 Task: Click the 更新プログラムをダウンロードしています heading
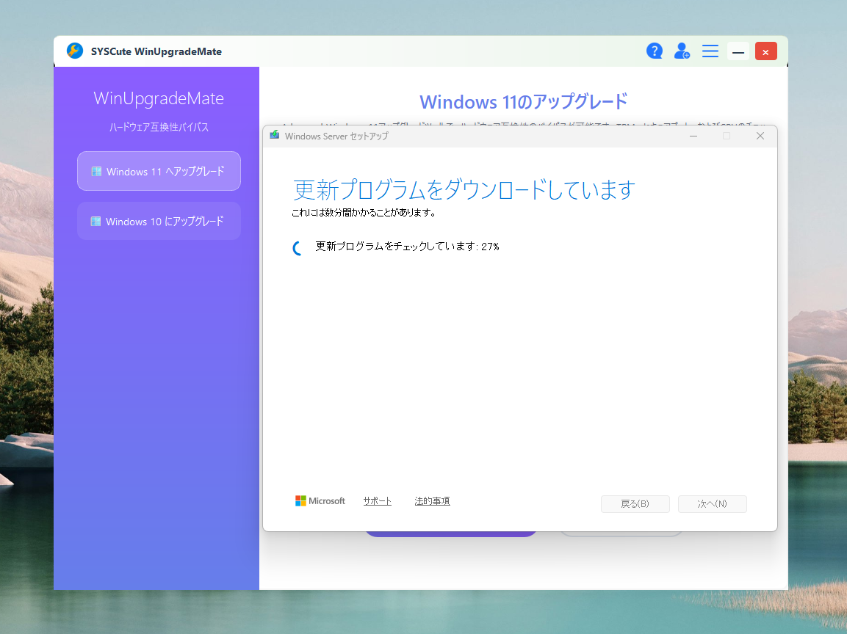pos(461,189)
